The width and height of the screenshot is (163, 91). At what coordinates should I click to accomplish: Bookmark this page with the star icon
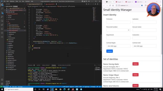coord(142,6)
